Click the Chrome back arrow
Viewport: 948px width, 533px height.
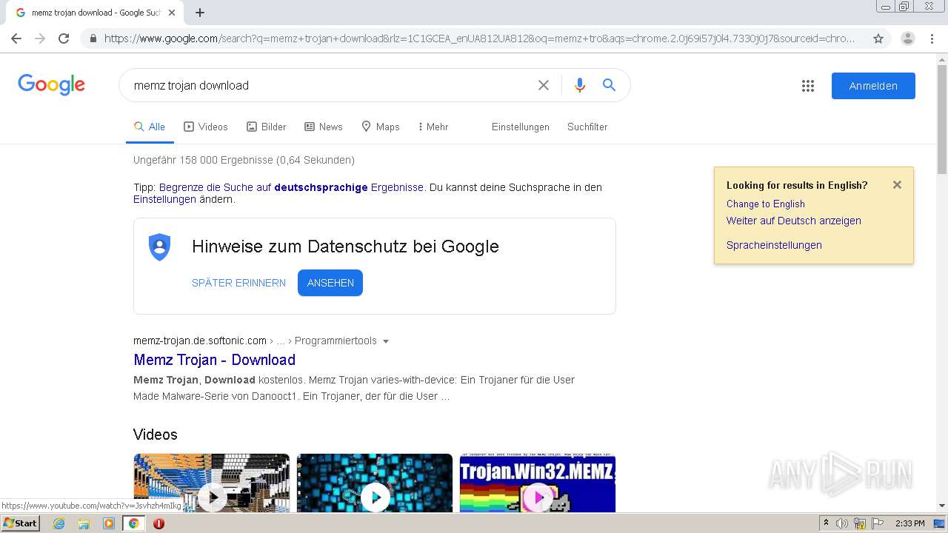(16, 38)
